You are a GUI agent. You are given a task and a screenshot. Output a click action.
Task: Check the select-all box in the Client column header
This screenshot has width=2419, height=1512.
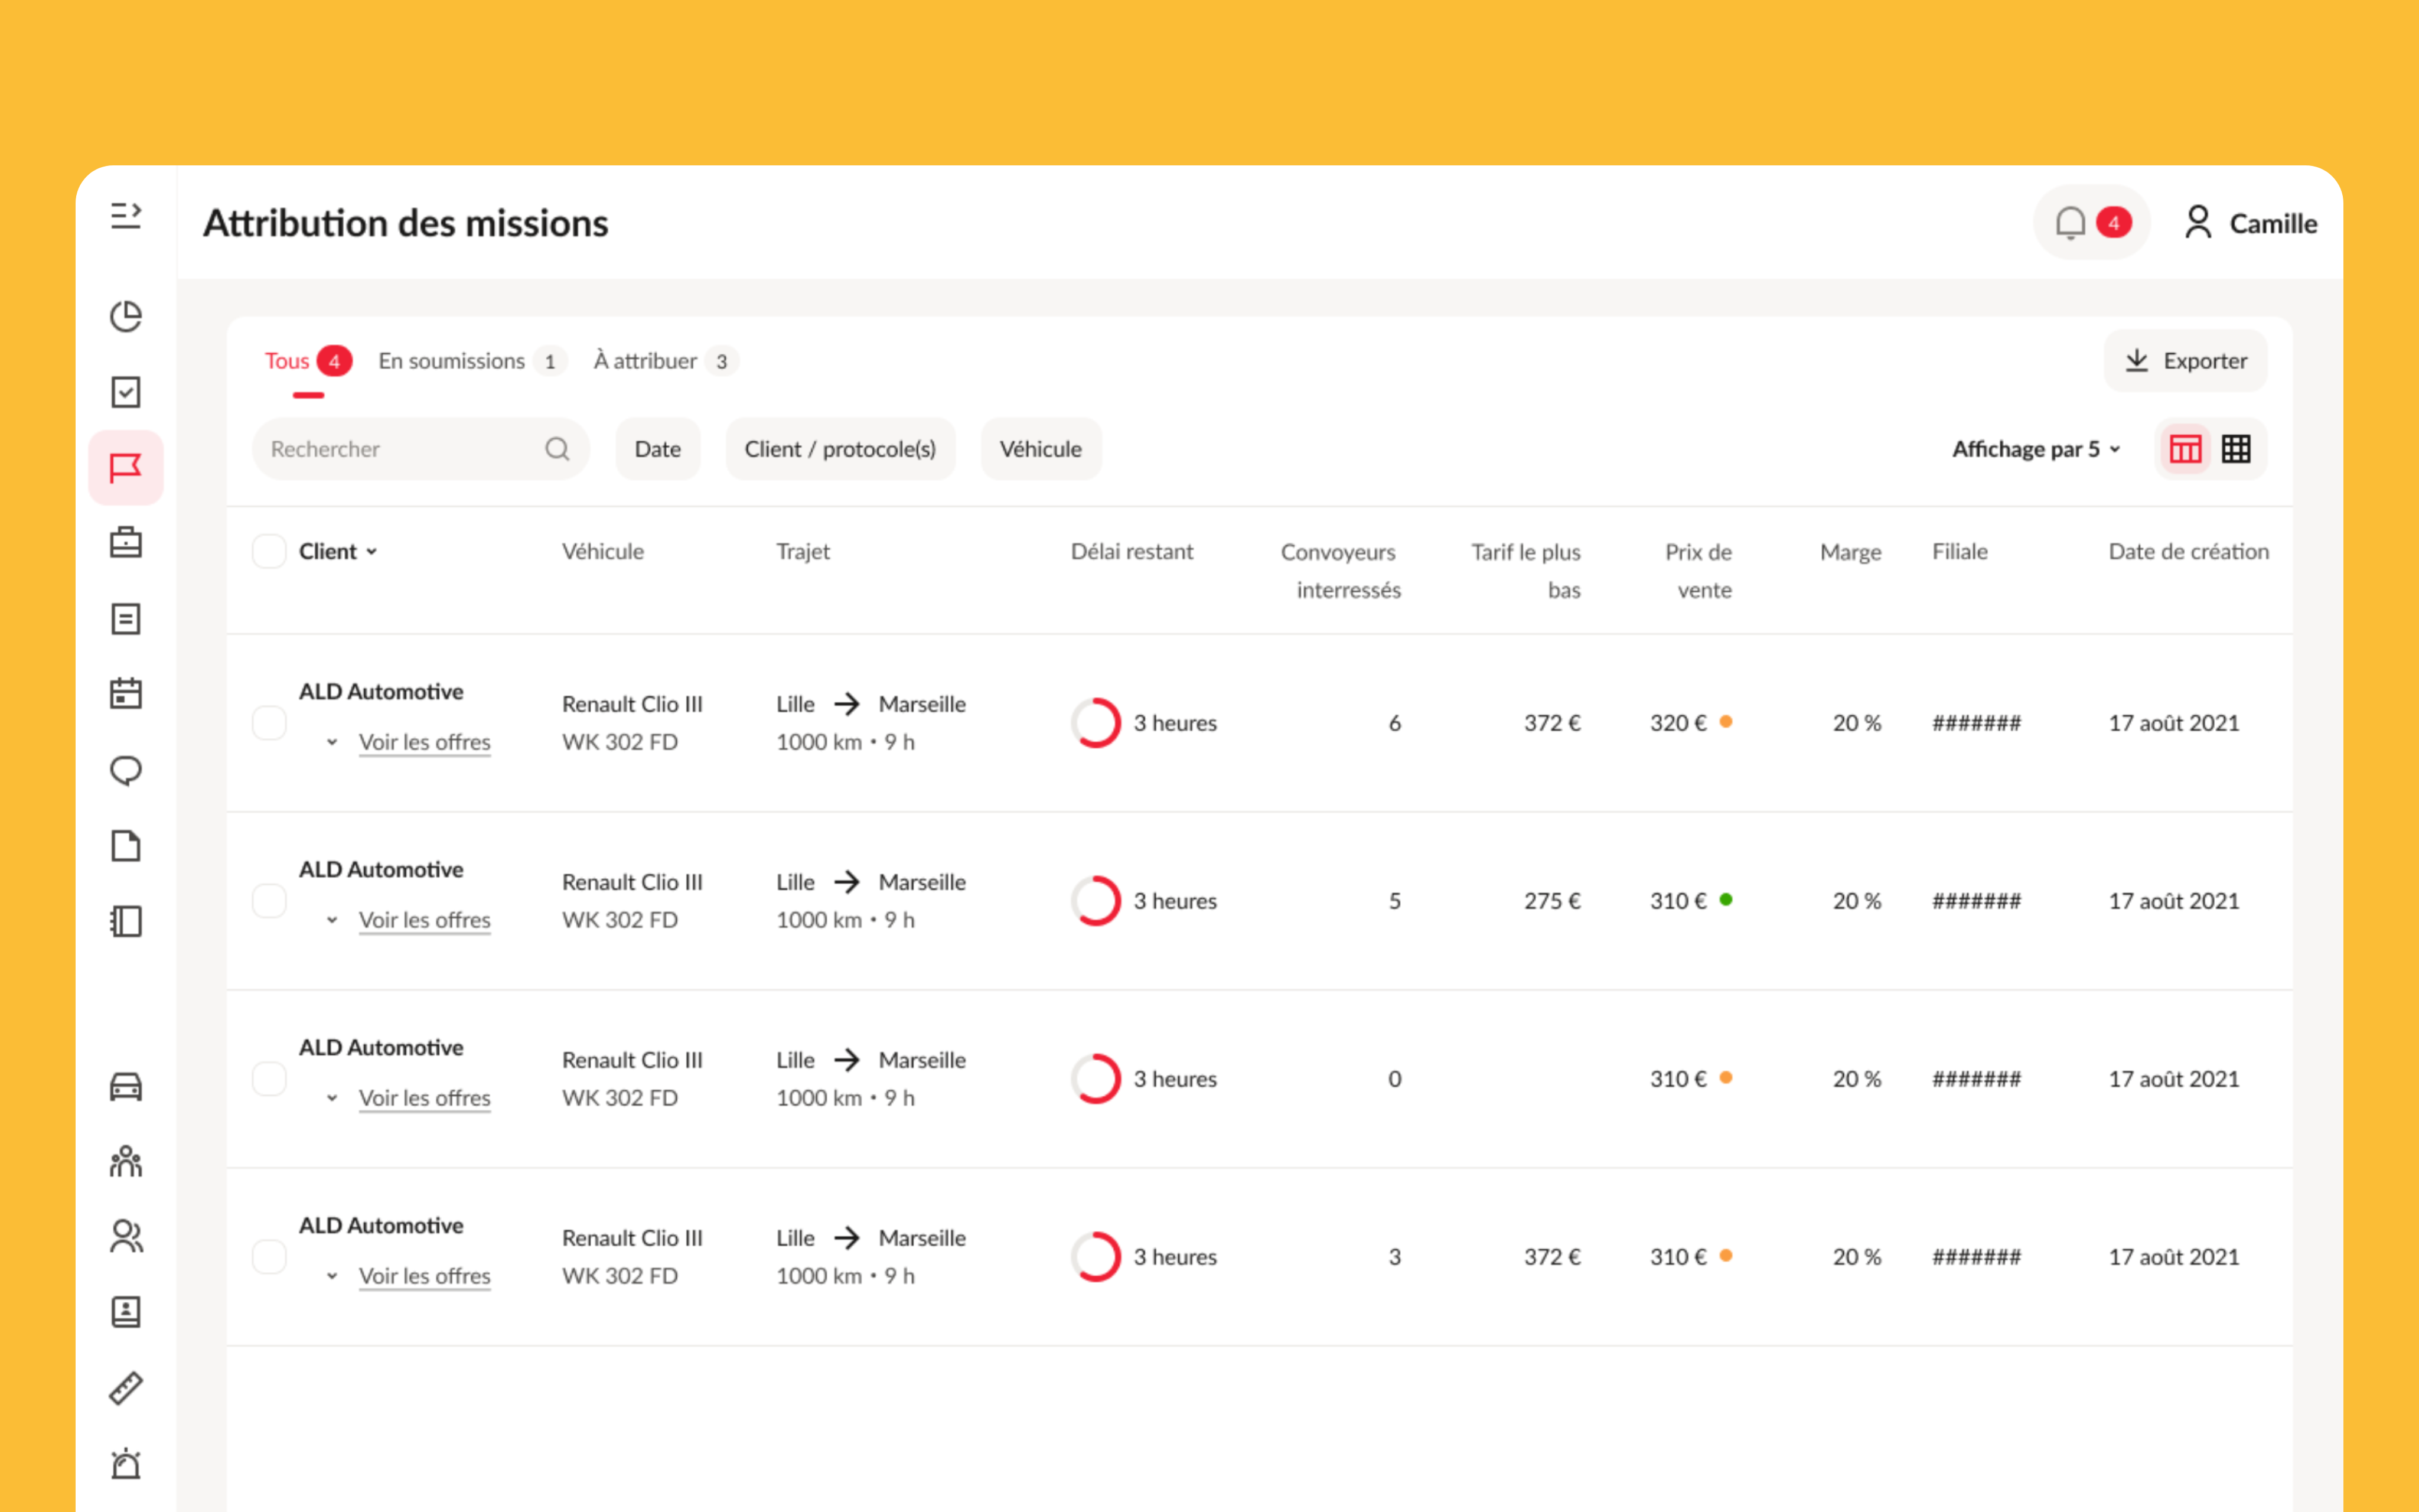[x=269, y=550]
